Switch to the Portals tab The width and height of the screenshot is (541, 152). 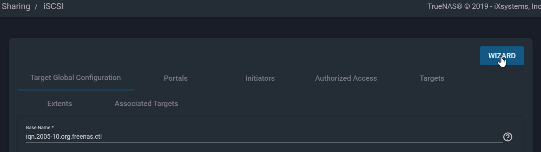176,78
